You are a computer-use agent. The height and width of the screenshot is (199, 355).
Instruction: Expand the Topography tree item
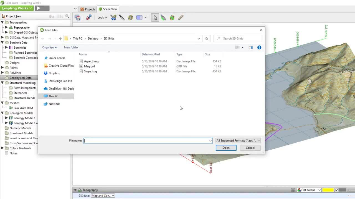click(6, 27)
